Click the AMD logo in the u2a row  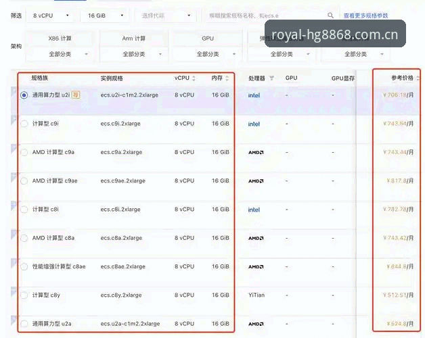[x=256, y=324]
